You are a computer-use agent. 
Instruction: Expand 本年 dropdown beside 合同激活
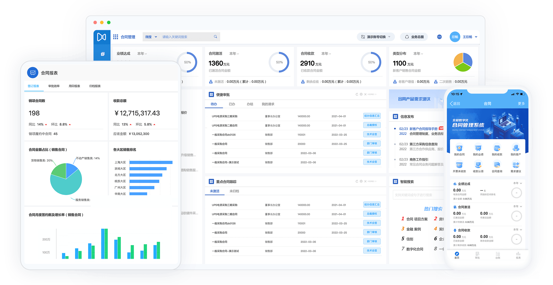tap(234, 54)
